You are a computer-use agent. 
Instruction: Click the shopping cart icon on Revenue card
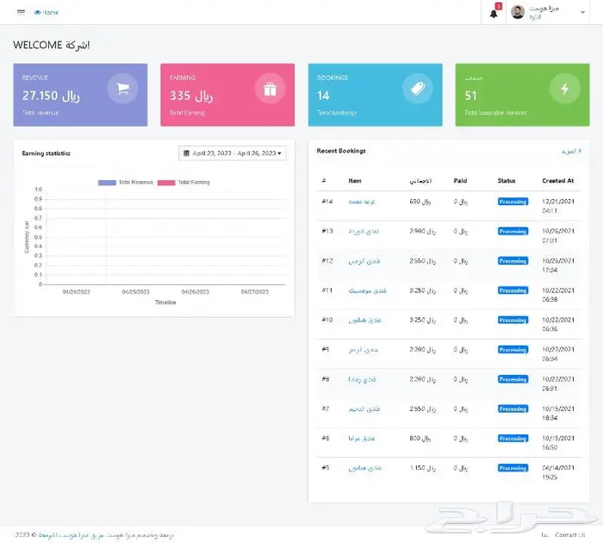point(122,89)
